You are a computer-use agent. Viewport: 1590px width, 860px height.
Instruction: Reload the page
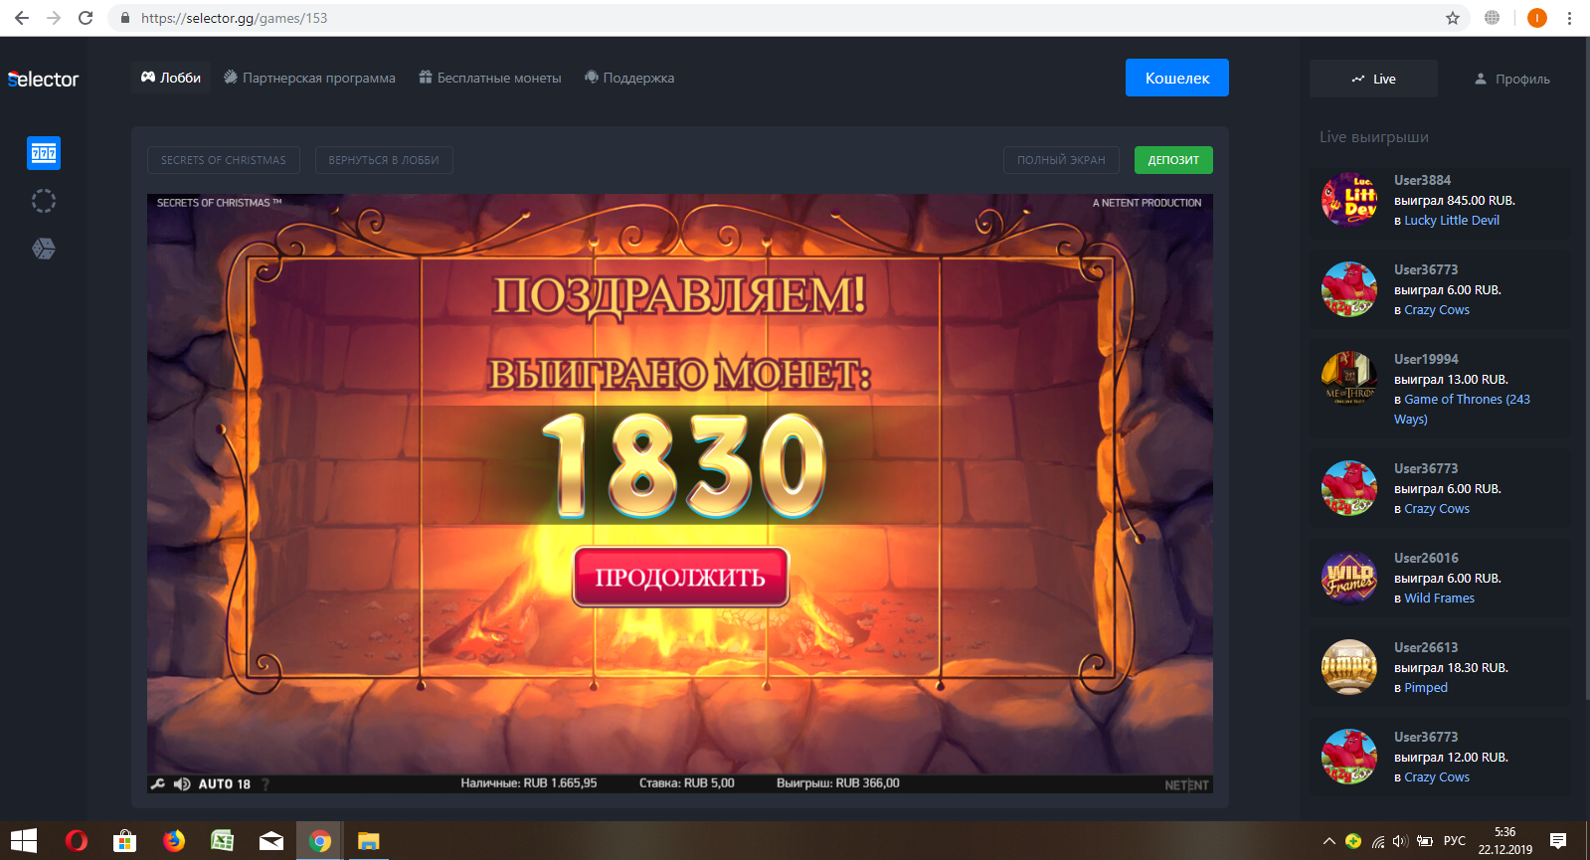coord(86,18)
